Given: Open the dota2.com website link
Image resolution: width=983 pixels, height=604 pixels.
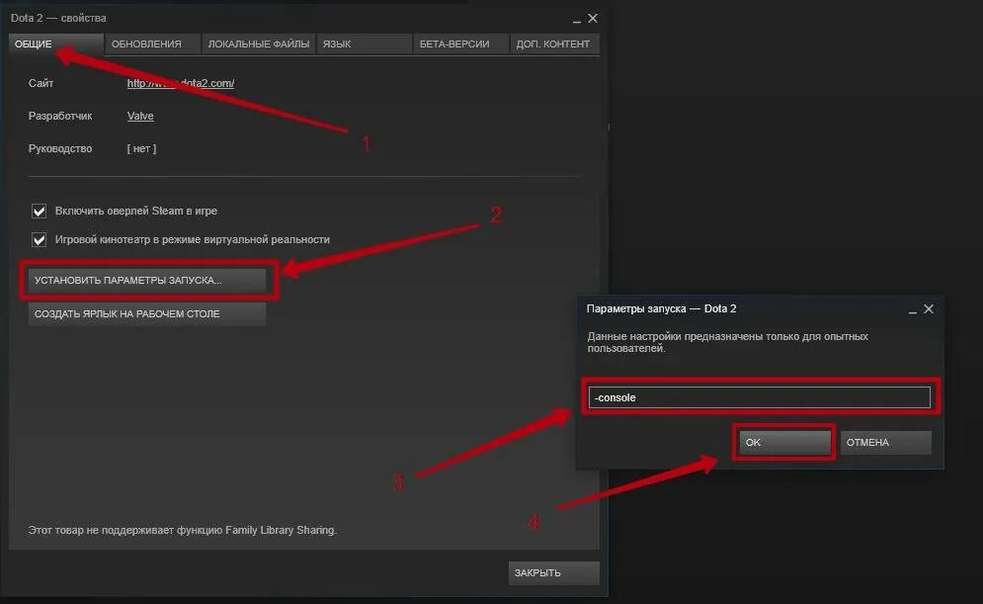Looking at the screenshot, I should tap(181, 83).
